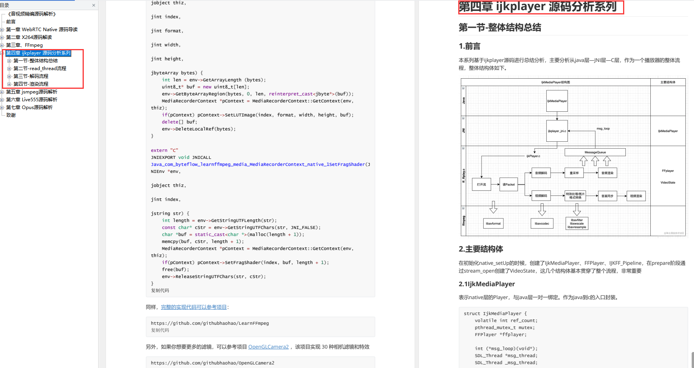Click 复制代码 below the LearnFFmpeg URL
The height and width of the screenshot is (368, 694).
click(x=160, y=330)
